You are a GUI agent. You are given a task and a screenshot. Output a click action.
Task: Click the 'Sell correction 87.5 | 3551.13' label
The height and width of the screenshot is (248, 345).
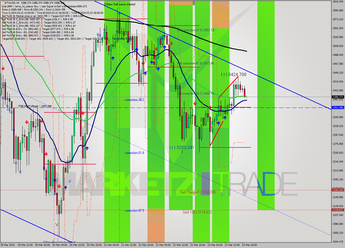(x=195, y=30)
